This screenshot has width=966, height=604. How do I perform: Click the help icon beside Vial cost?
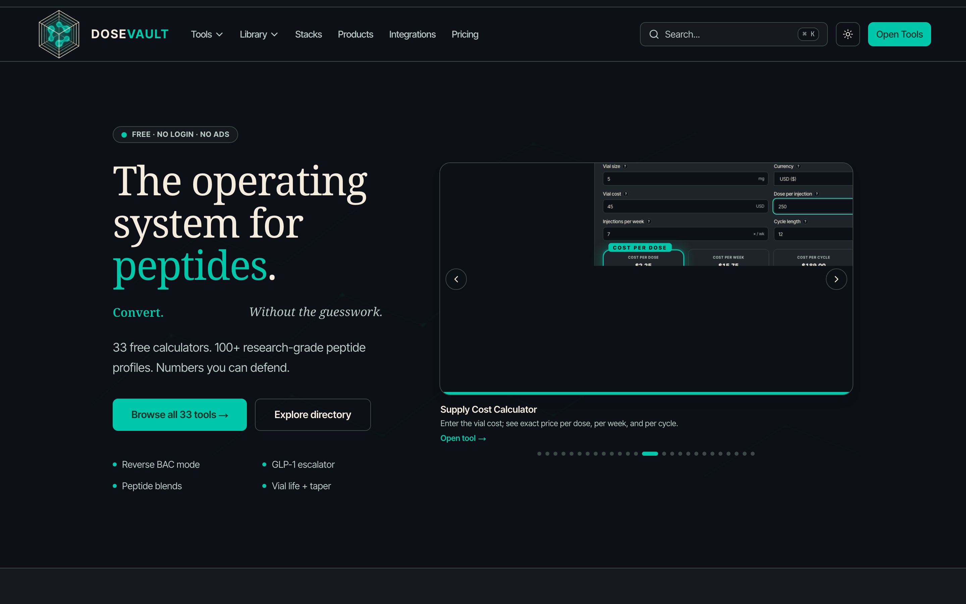coord(626,194)
